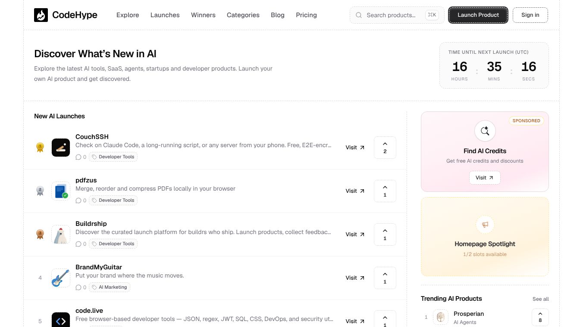Open the Buildrship product logo
Screen dimensions: 583x327
61,234
